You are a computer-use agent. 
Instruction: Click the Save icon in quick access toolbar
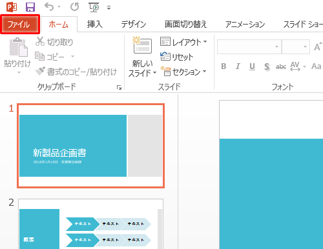pos(30,7)
